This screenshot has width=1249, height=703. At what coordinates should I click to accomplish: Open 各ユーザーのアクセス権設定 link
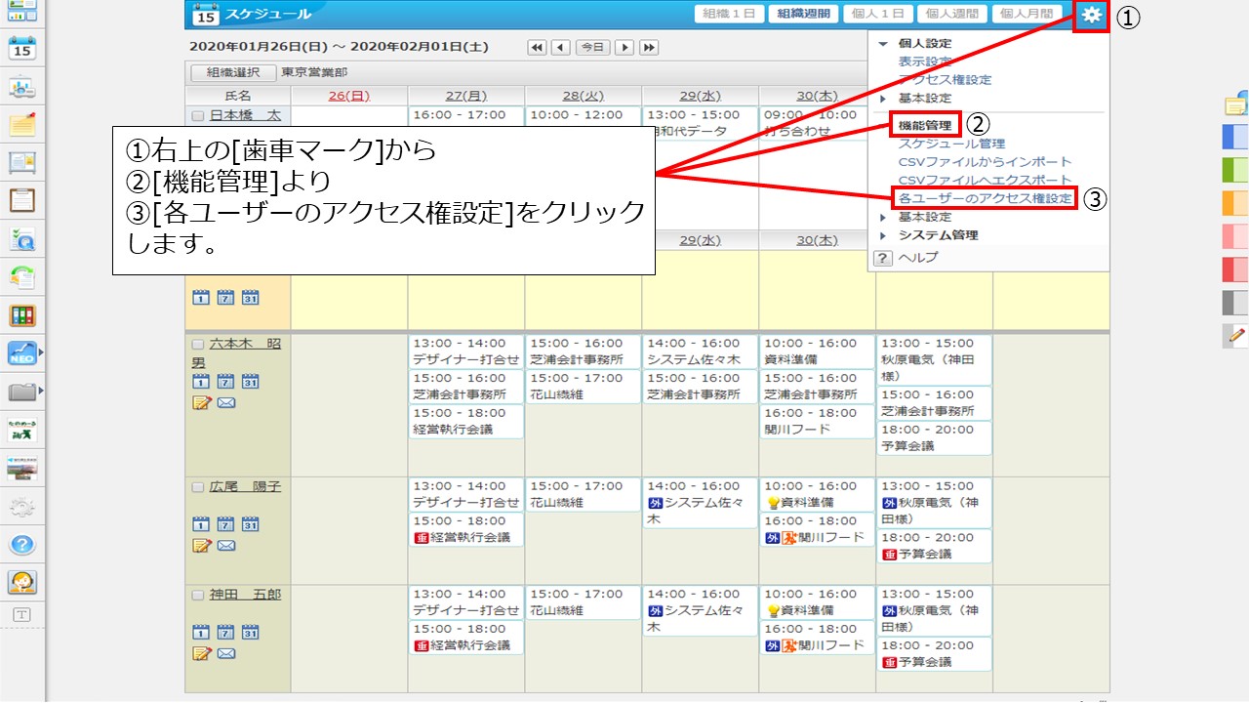point(985,198)
